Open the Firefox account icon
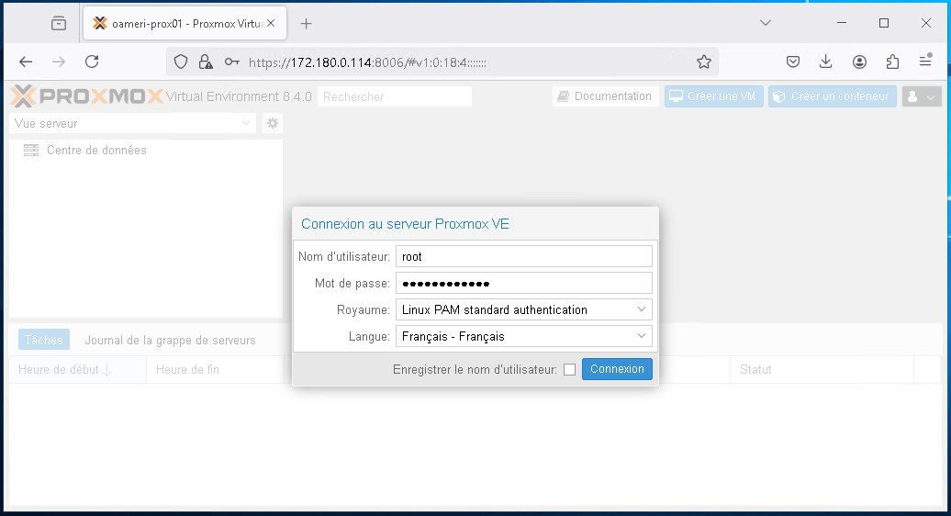The width and height of the screenshot is (951, 516). point(859,62)
